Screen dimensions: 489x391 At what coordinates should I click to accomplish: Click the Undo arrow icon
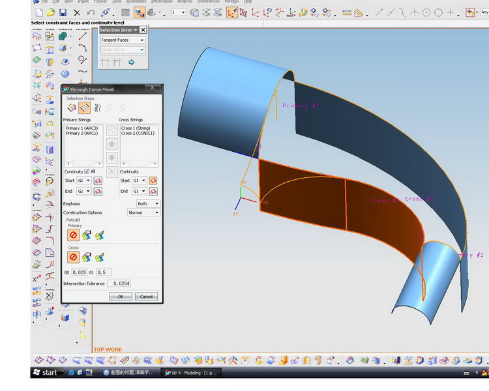pyautogui.click(x=91, y=12)
